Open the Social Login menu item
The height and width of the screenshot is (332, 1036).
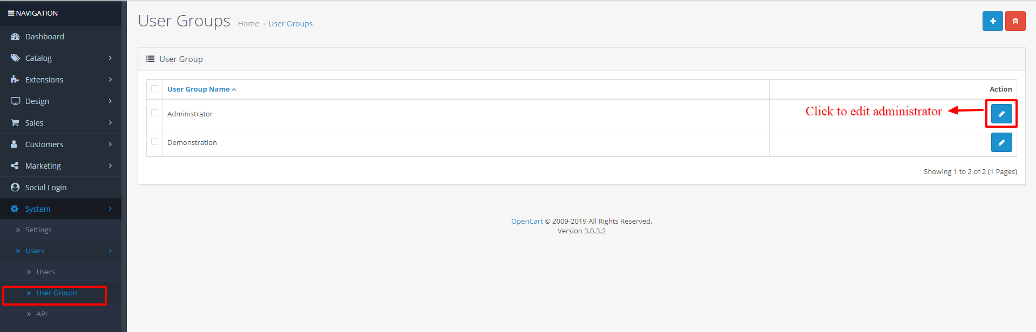click(46, 188)
